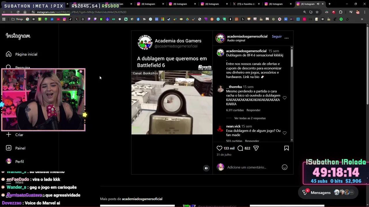Mute the active Instagram tab audio
This screenshot has width=369, height=207.
[x=318, y=4]
